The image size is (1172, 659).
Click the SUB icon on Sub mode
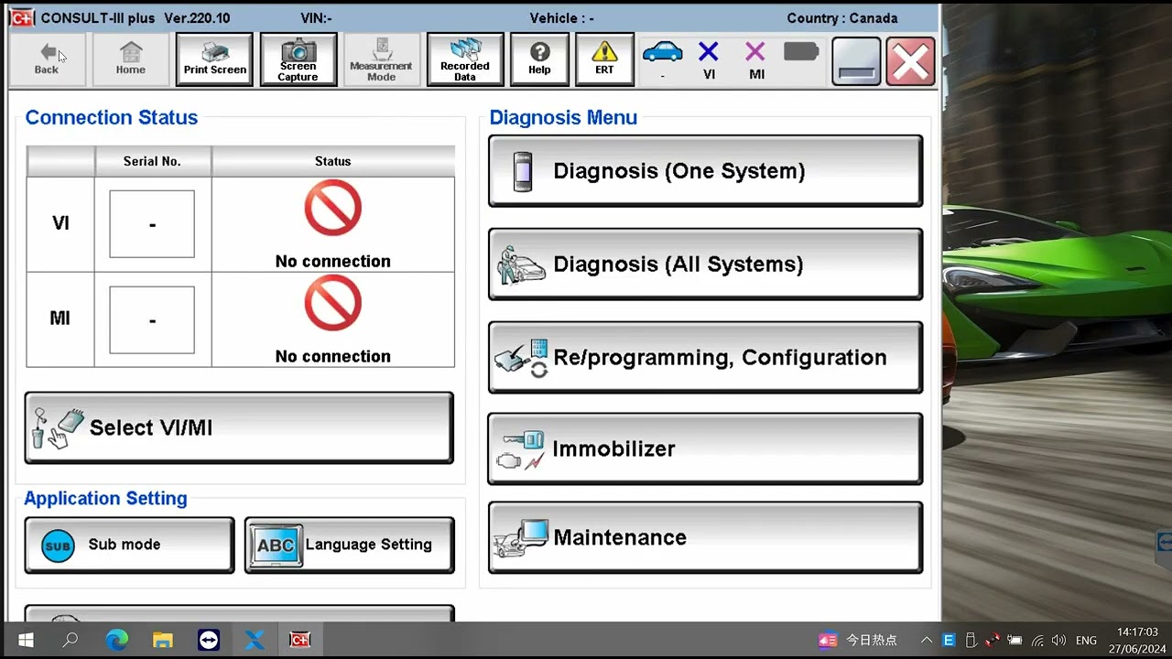(58, 546)
